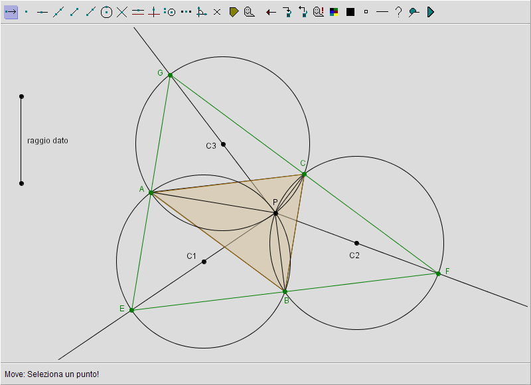Select the line thickness icon
The width and height of the screenshot is (531, 385).
pos(382,12)
